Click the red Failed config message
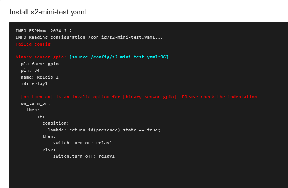The width and height of the screenshot is (288, 188). (x=33, y=44)
